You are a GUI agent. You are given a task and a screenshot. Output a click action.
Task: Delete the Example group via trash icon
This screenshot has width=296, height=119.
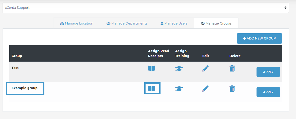pyautogui.click(x=232, y=89)
